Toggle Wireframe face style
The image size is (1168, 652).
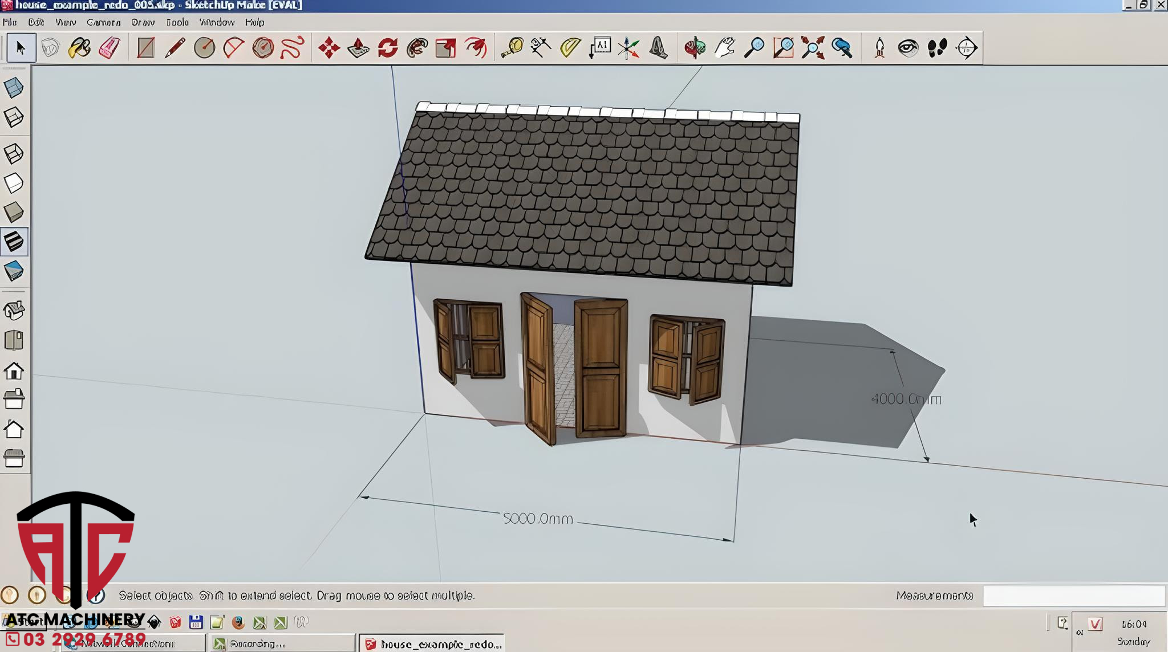click(14, 153)
